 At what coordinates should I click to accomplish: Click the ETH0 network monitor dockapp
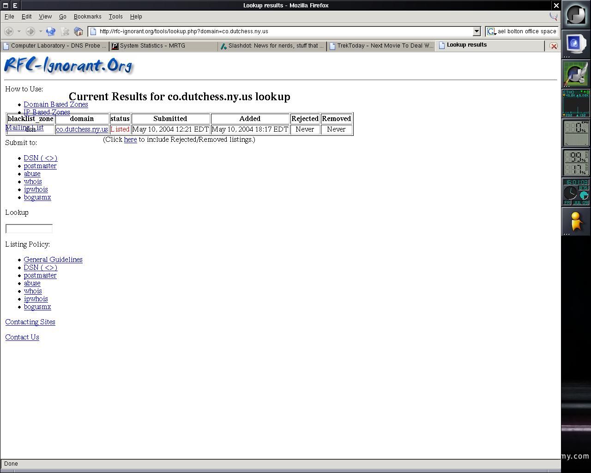[576, 103]
